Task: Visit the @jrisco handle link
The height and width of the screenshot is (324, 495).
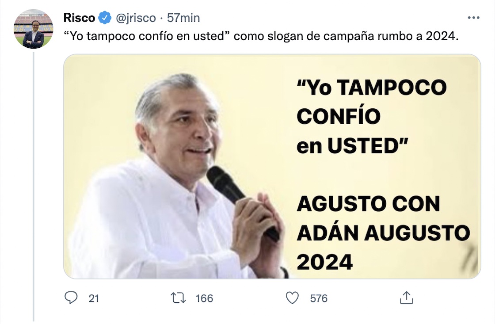Action: (136, 18)
